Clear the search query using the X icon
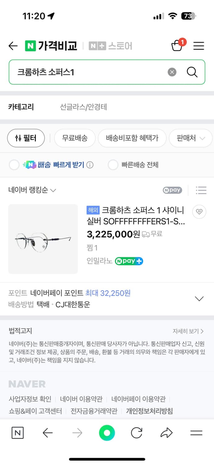Viewport: 214px width, 465px height. point(172,72)
